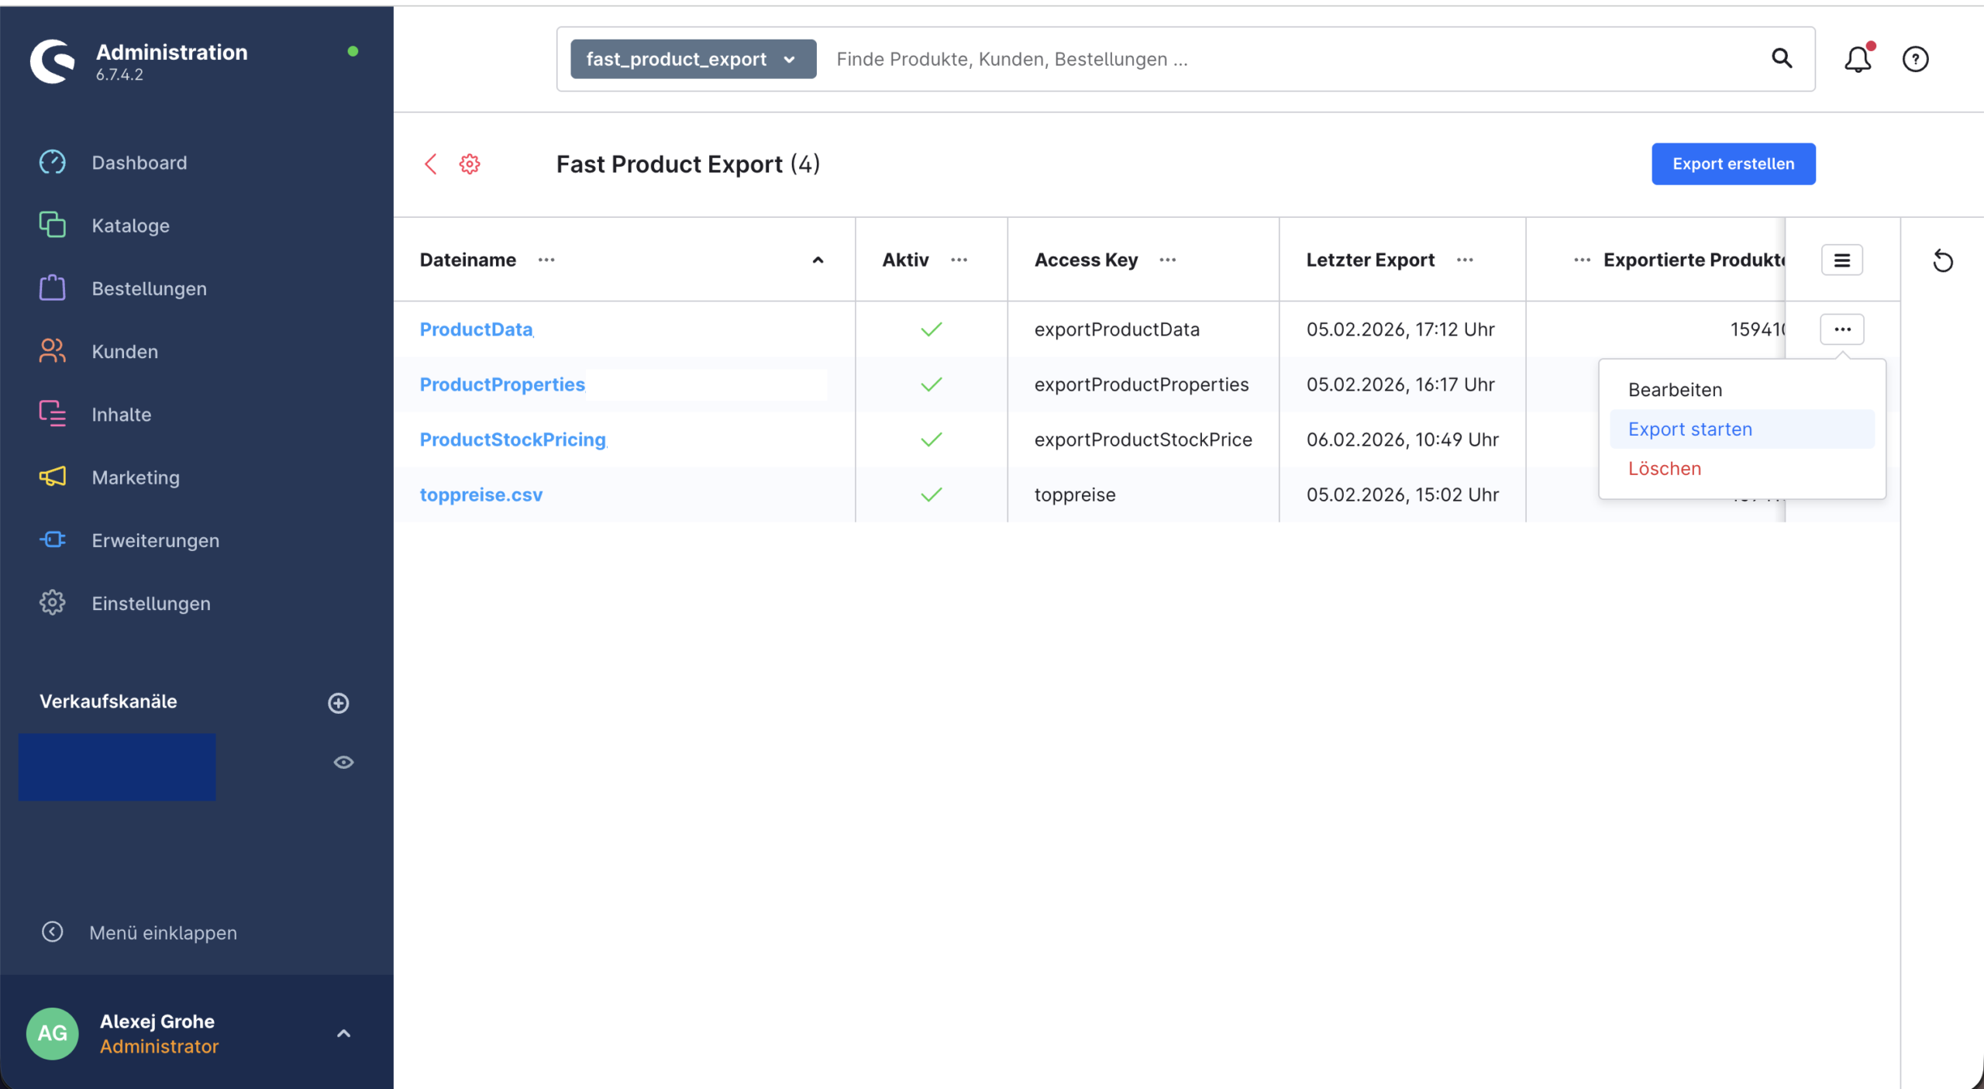The height and width of the screenshot is (1089, 1984).
Task: Click the search magnifier icon
Action: [x=1782, y=59]
